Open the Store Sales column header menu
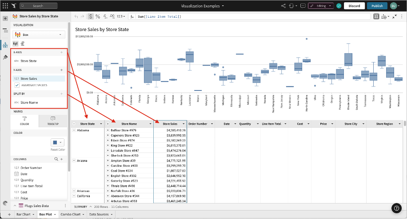This screenshot has width=407, height=219. (x=183, y=124)
